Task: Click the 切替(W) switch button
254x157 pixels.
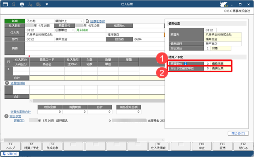Action: click(x=10, y=154)
